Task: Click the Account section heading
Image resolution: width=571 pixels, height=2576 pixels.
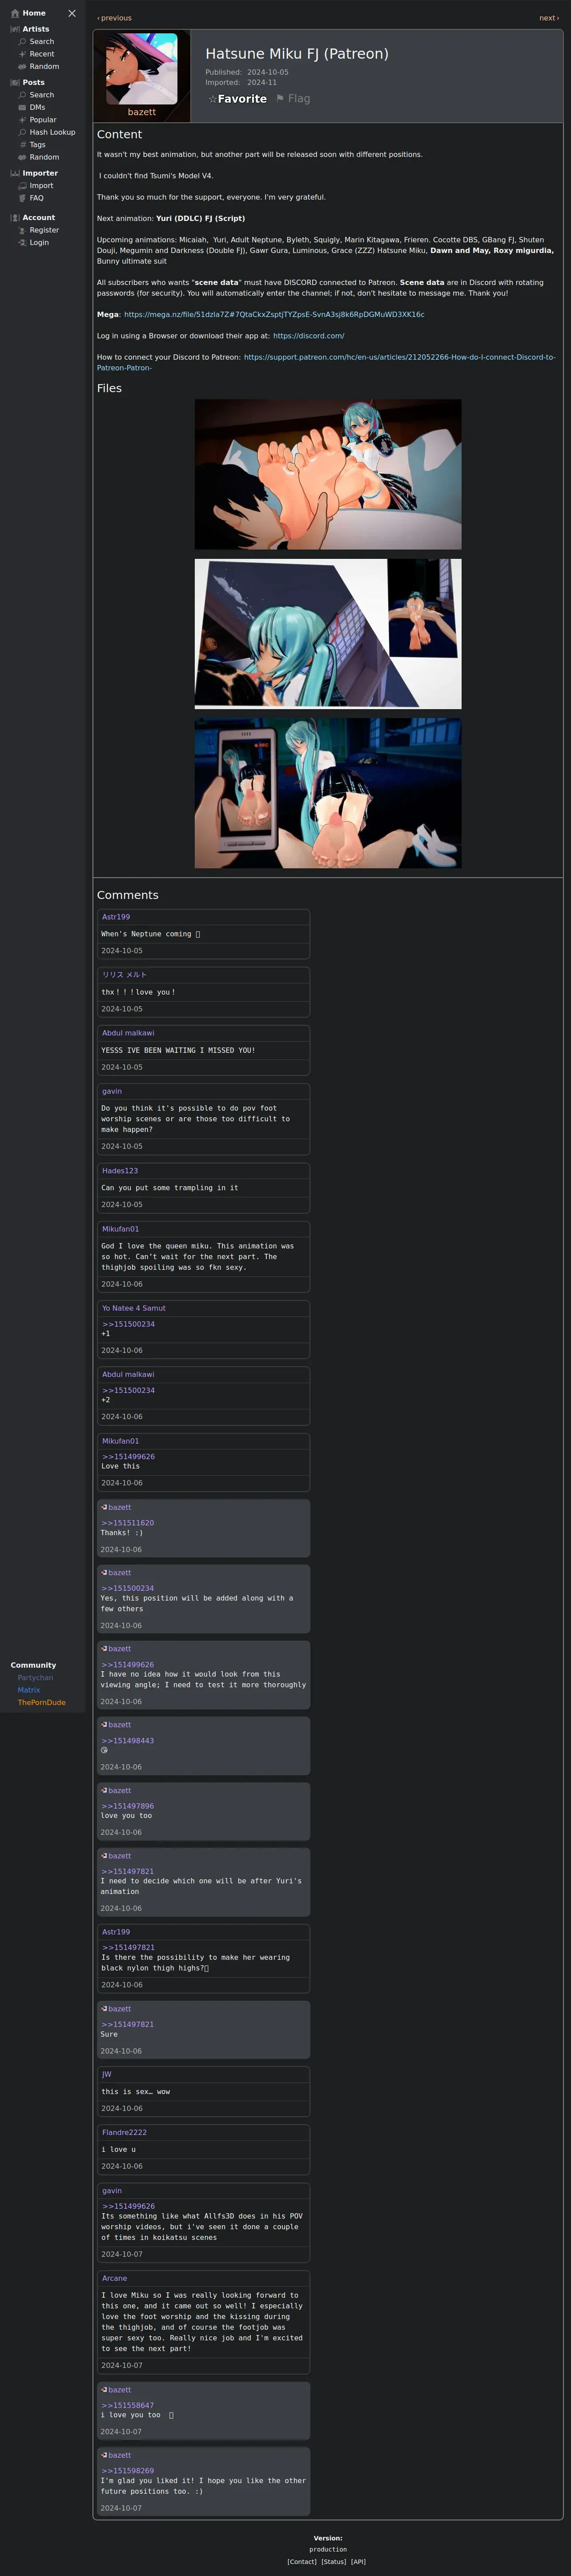Action: (x=39, y=217)
